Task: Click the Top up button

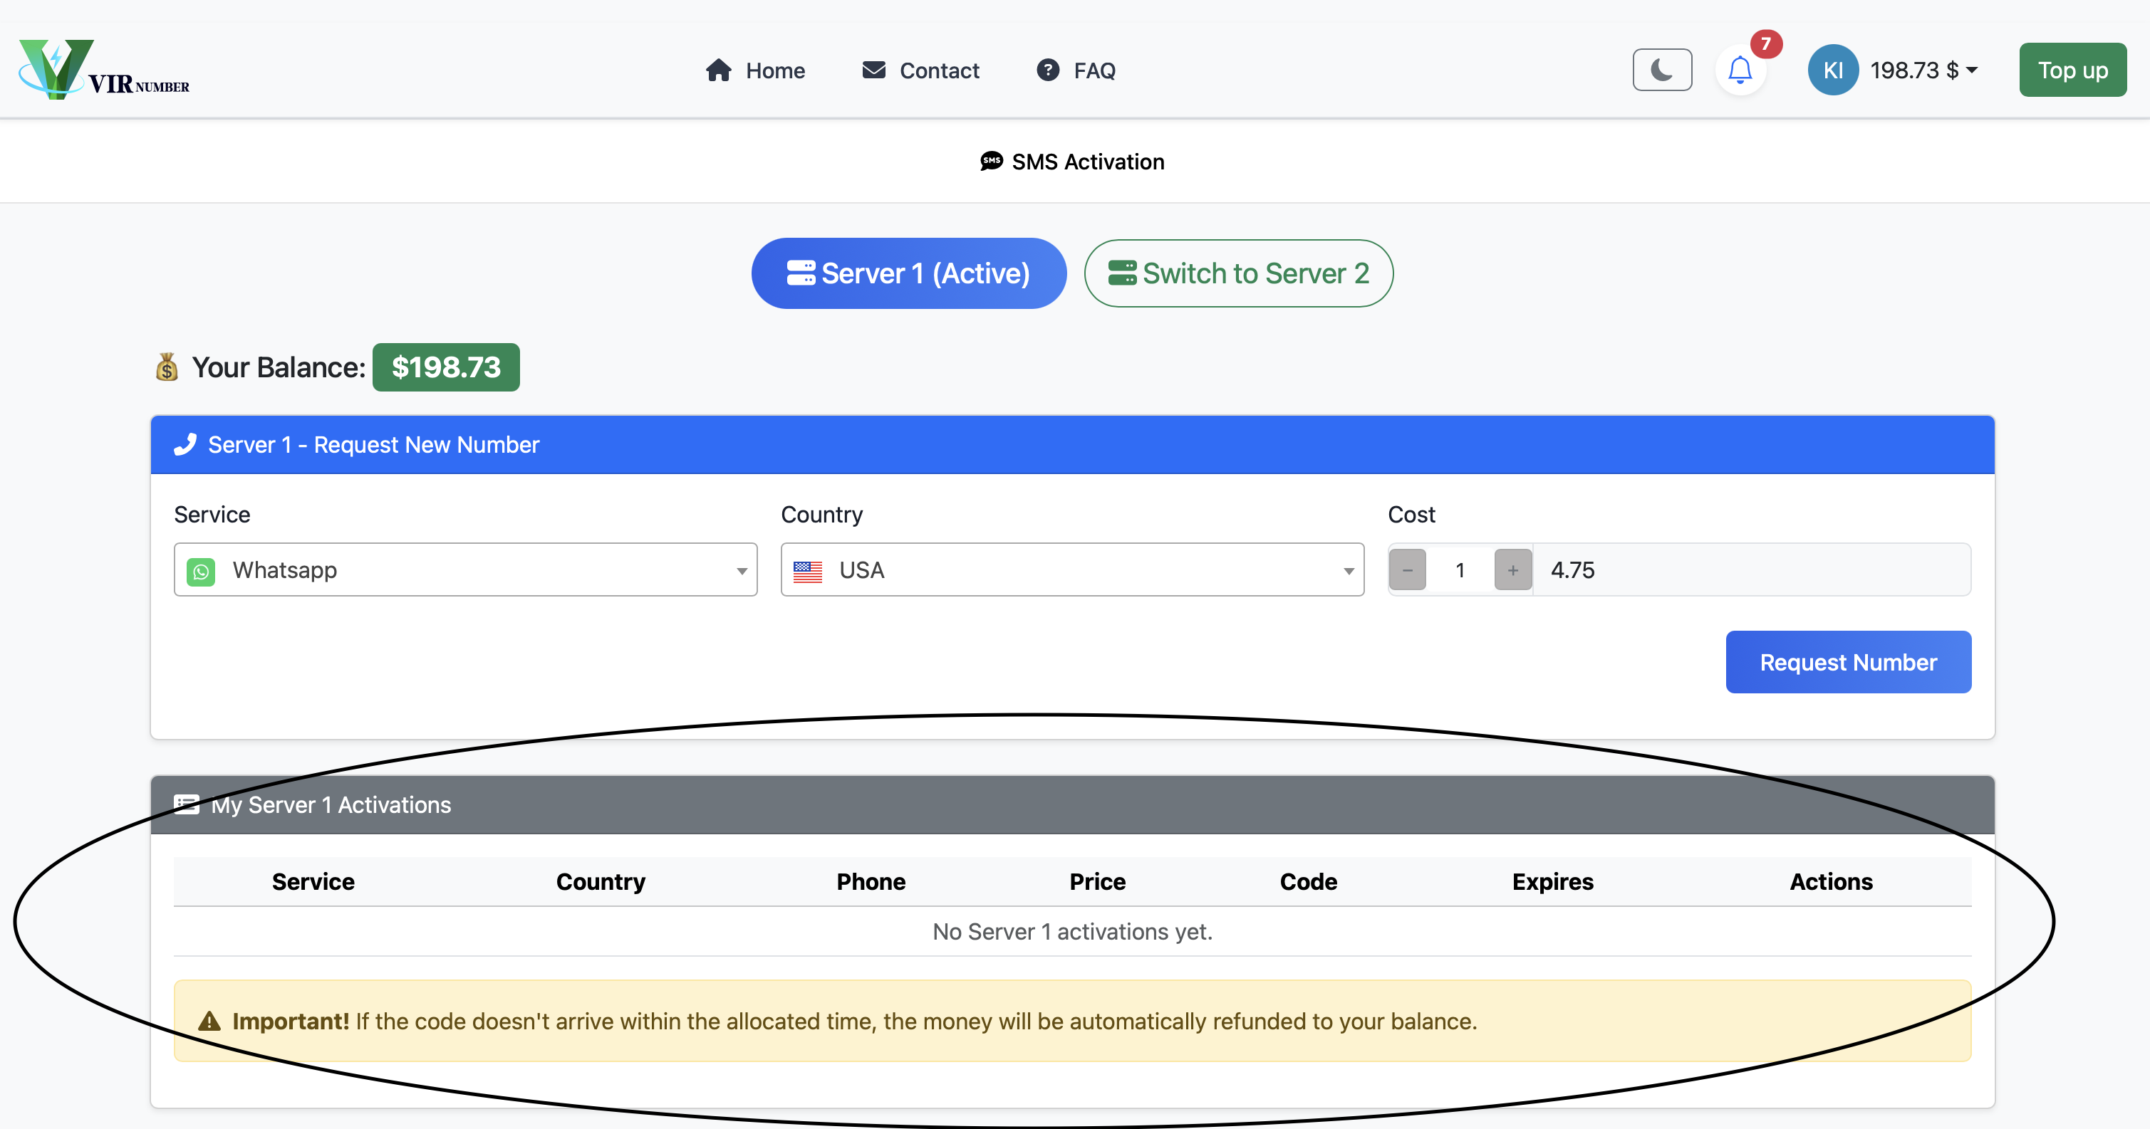Action: point(2072,70)
